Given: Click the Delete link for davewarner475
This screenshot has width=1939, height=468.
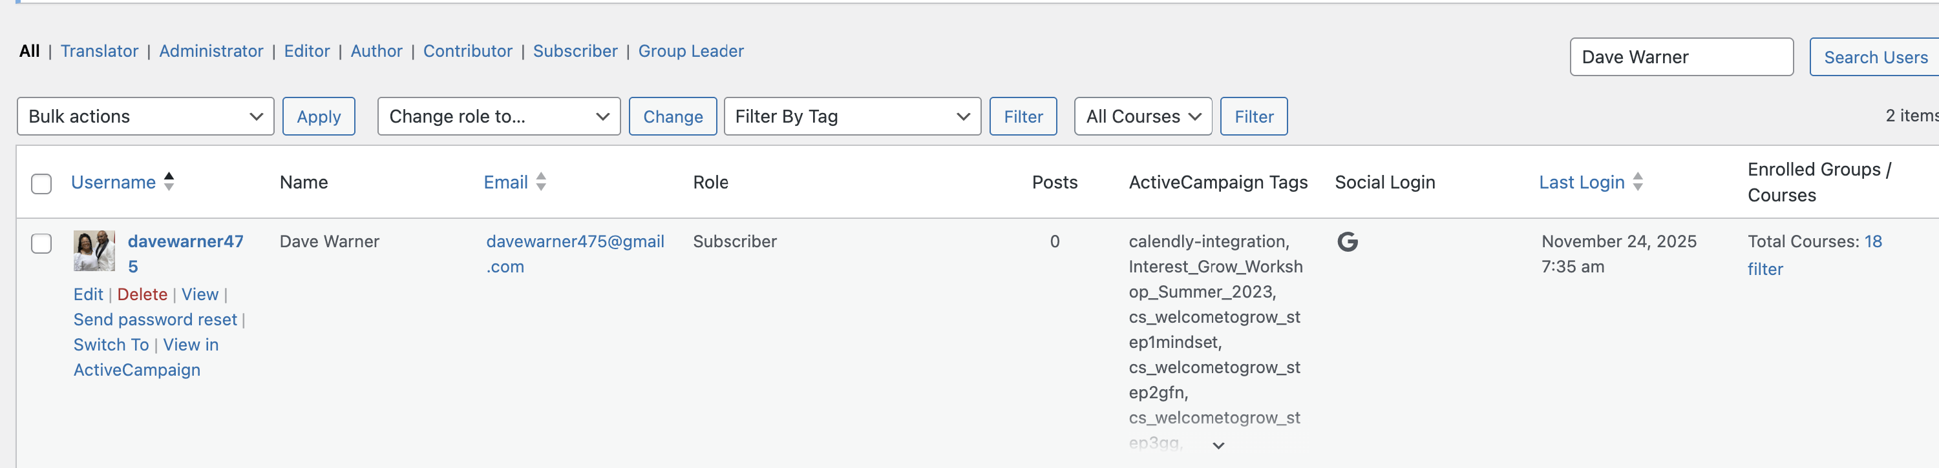Looking at the screenshot, I should pos(142,294).
